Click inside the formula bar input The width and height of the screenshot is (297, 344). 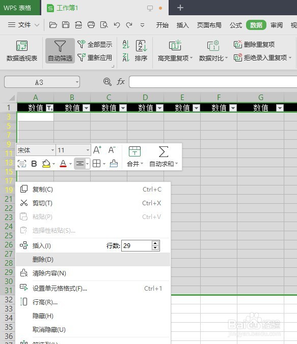tap(213, 82)
